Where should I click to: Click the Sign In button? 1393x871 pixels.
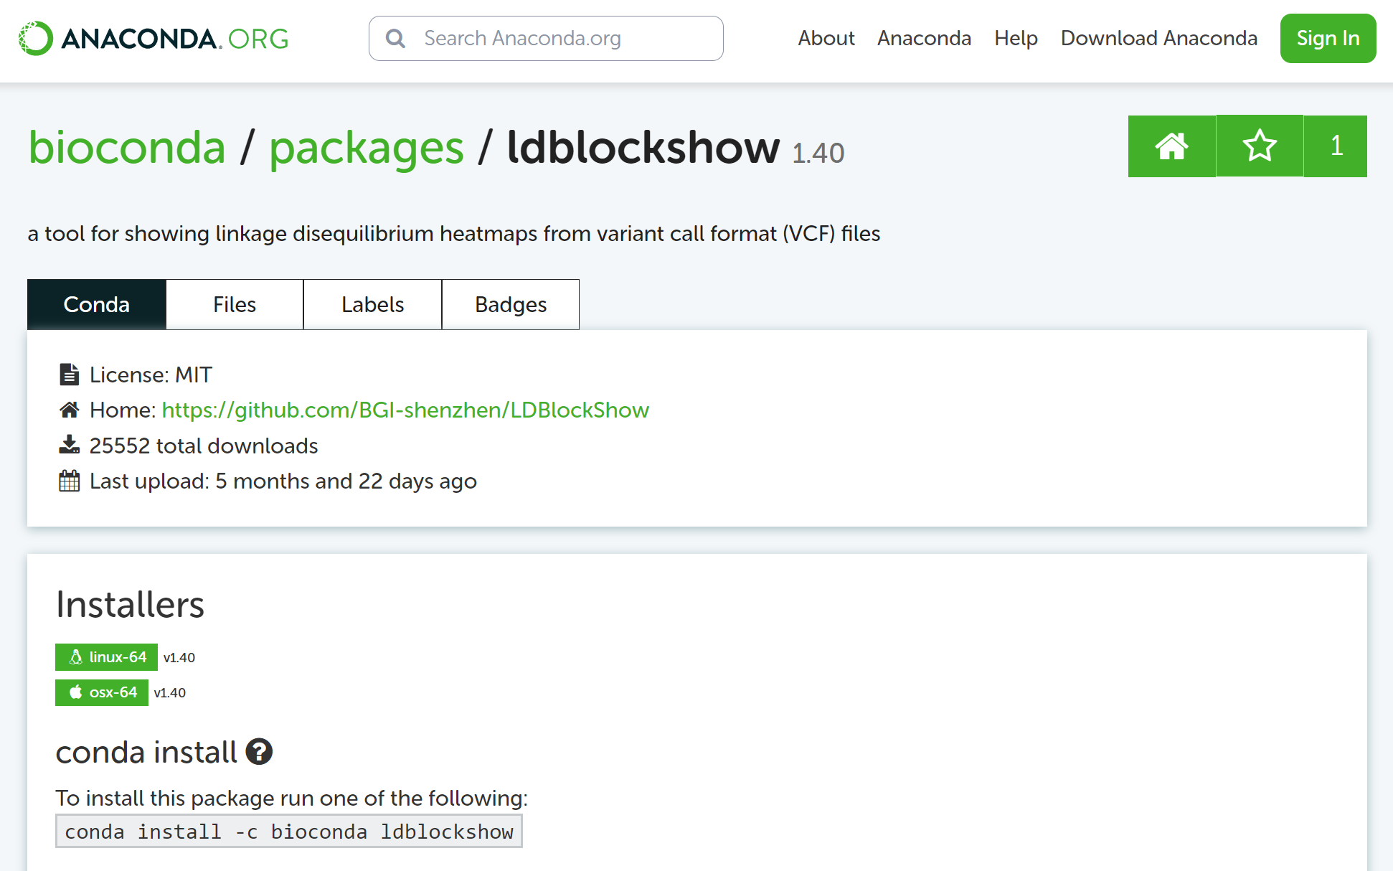coord(1328,39)
